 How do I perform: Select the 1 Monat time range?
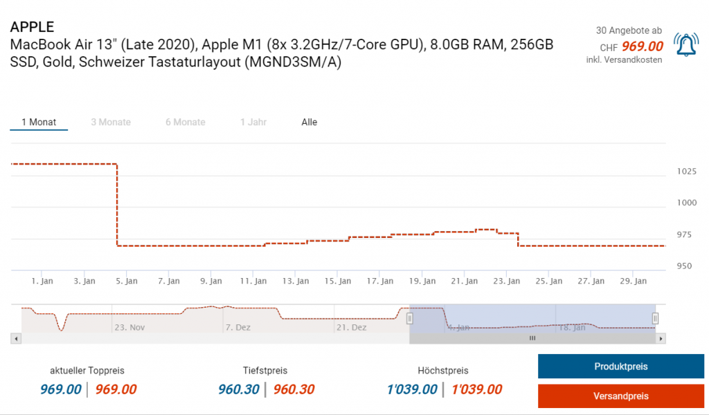(x=39, y=122)
